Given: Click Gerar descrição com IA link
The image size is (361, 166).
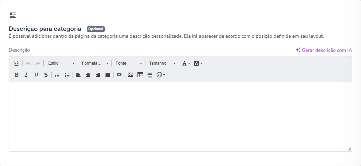Looking at the screenshot, I should coord(324,50).
